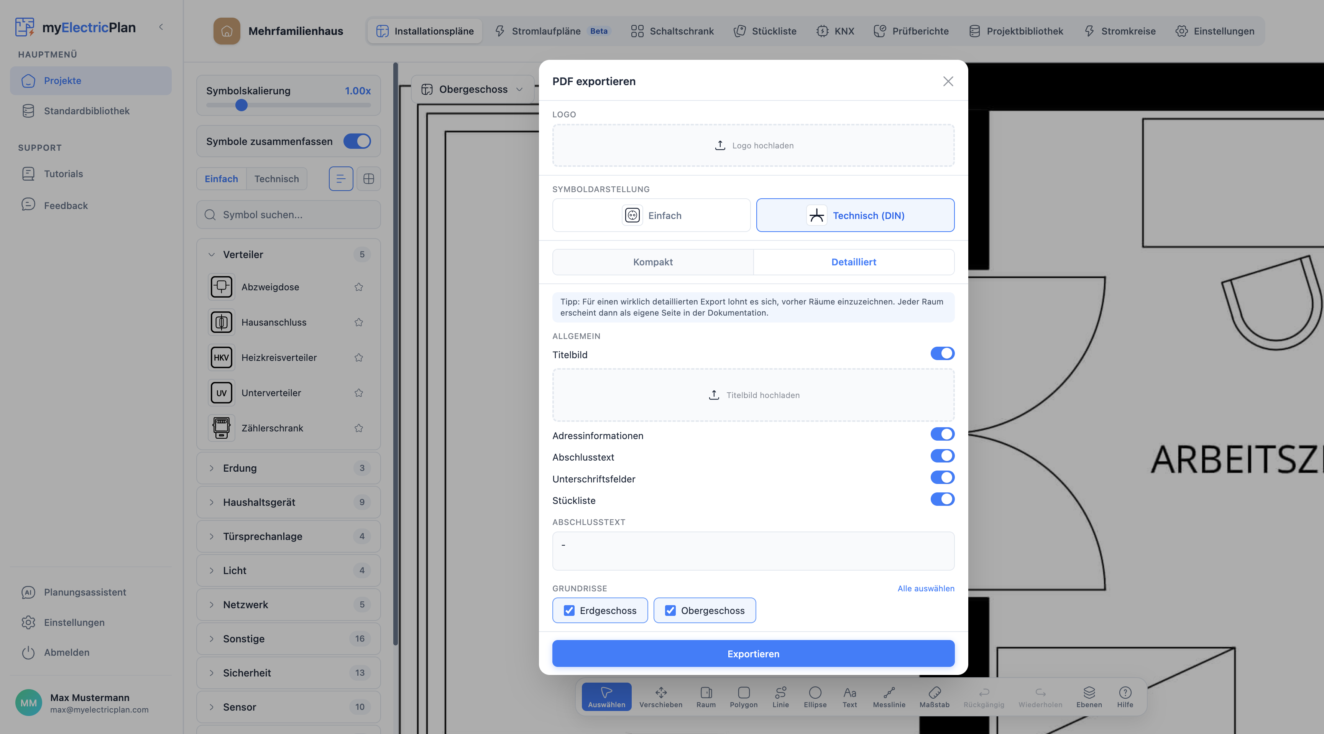Open the Ebenen layers panel
This screenshot has width=1324, height=734.
(1089, 696)
